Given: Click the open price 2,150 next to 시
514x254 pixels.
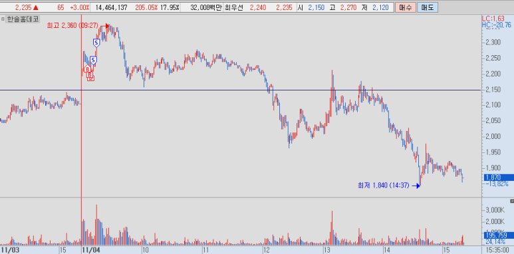Looking at the screenshot, I should coord(316,7).
